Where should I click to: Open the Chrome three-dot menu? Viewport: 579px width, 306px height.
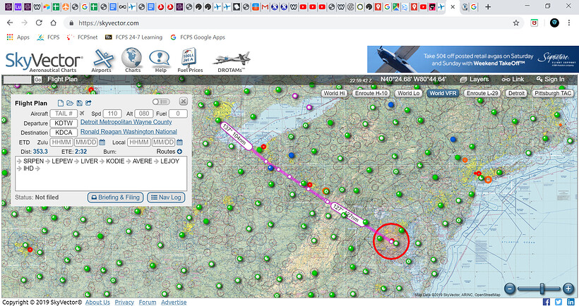(568, 23)
